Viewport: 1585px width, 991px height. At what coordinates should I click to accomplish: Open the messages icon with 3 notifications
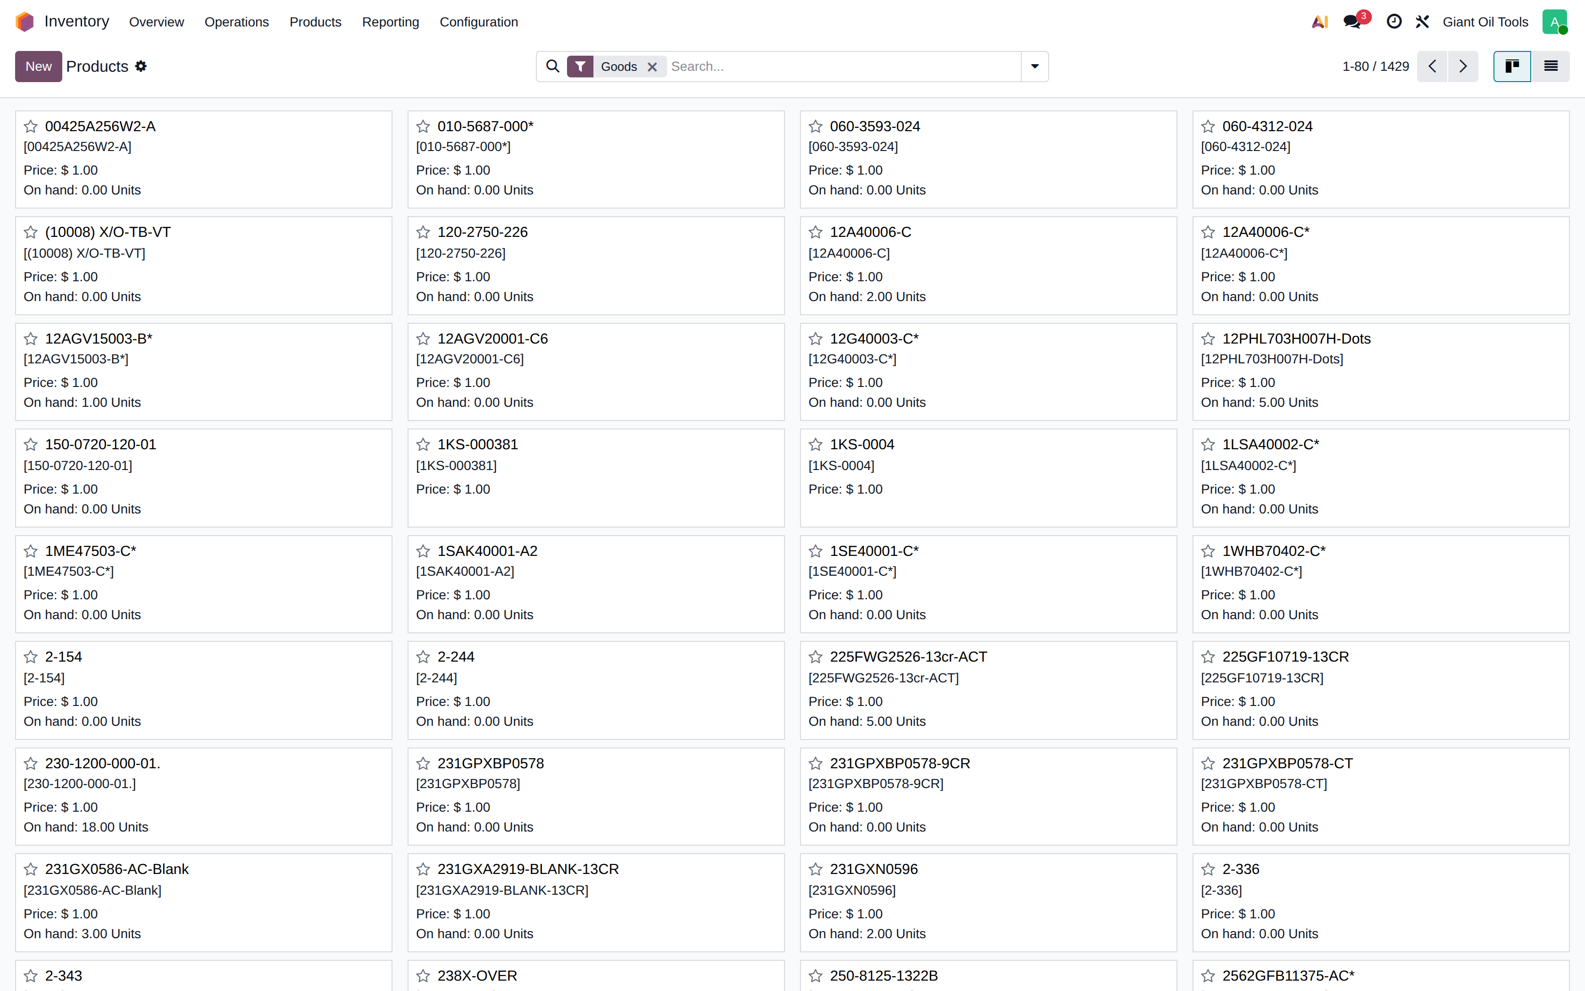click(x=1352, y=22)
